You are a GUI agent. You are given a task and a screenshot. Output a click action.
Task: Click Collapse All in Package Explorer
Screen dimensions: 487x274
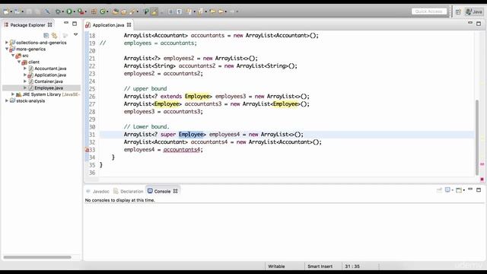pyautogui.click(x=46, y=35)
